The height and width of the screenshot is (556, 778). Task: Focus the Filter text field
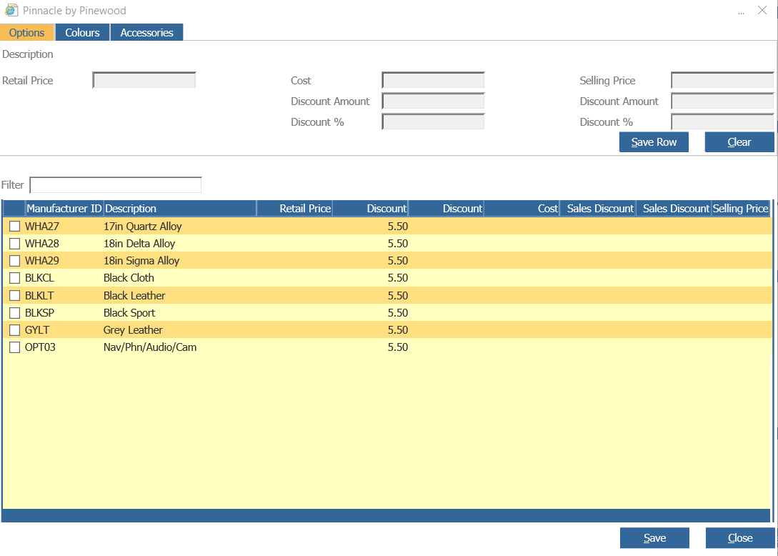[x=116, y=185]
